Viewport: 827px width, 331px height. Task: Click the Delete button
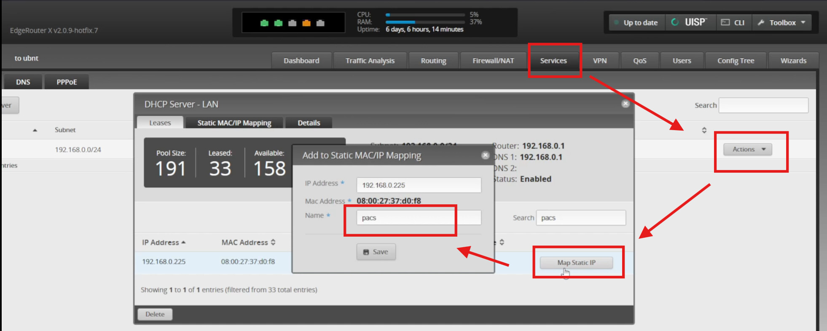155,314
